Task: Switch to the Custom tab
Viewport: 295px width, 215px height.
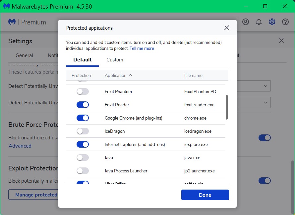Action: coord(115,60)
